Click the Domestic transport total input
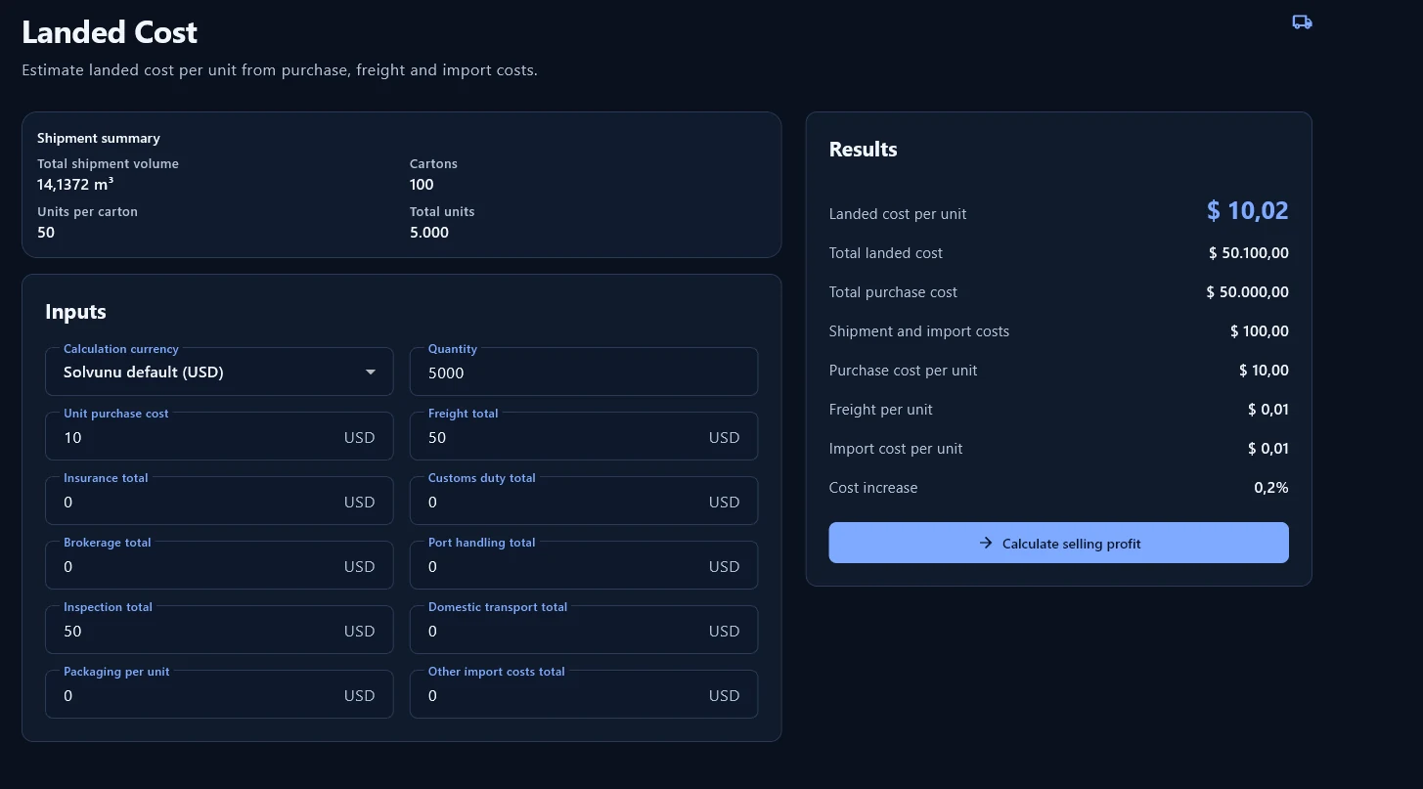This screenshot has height=789, width=1423. [x=583, y=630]
